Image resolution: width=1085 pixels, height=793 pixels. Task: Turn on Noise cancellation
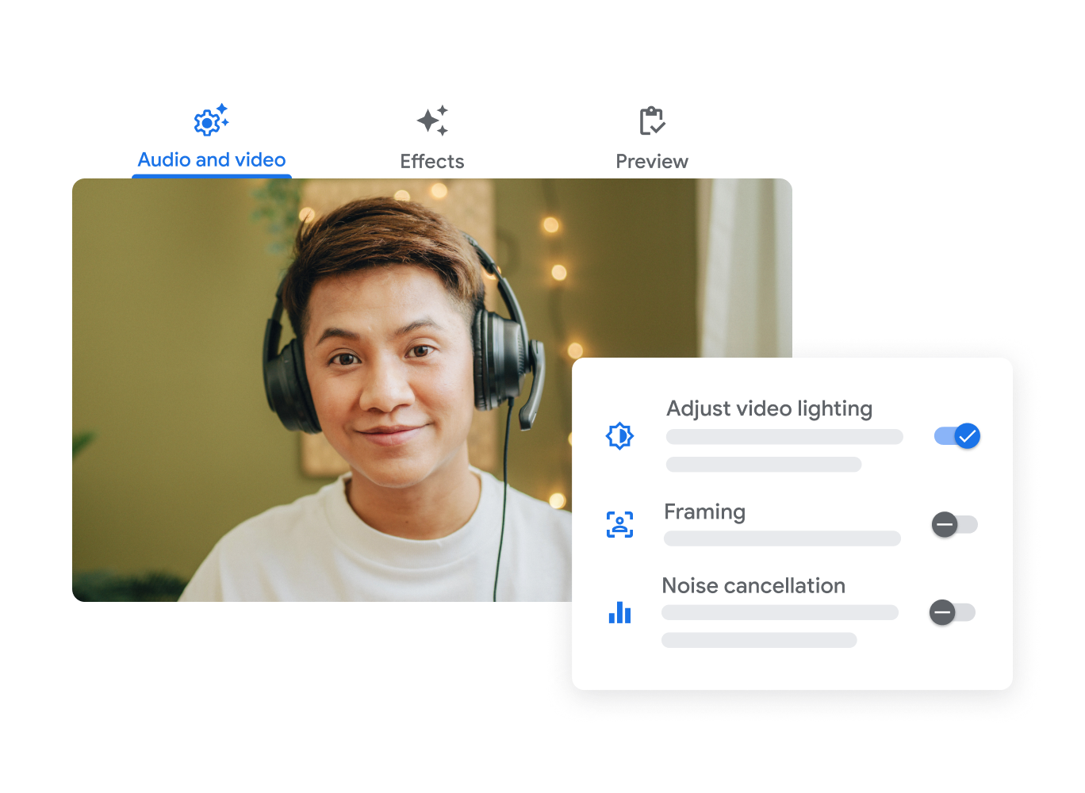952,612
